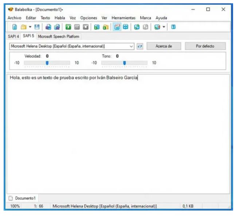This screenshot has width=236, height=216.
Task: Expand the recent files arrow beside Open
Action: click(30, 27)
